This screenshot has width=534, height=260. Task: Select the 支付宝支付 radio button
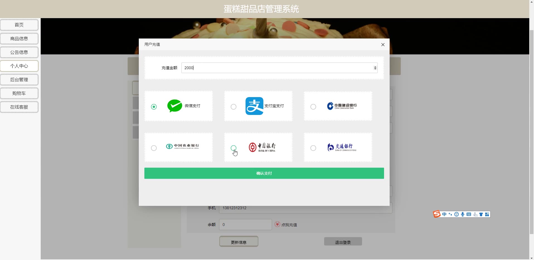(x=234, y=107)
